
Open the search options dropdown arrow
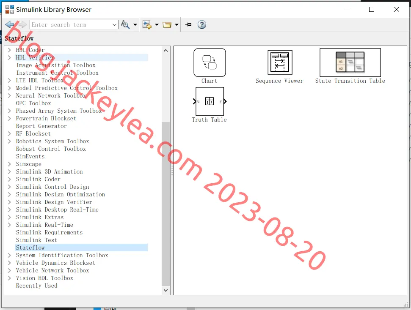pyautogui.click(x=135, y=24)
